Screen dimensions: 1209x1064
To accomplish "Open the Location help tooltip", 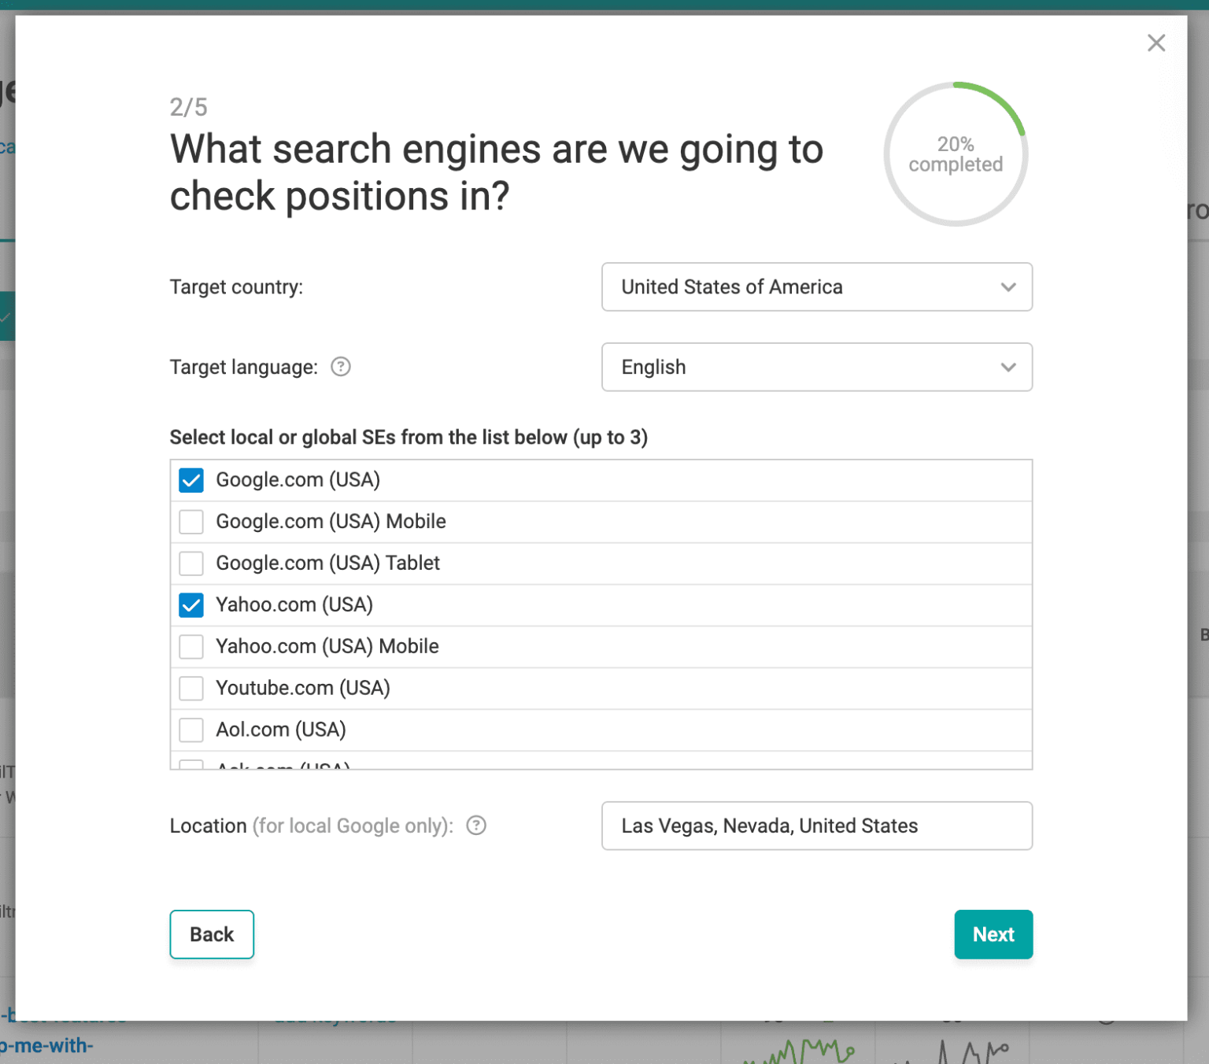I will pyautogui.click(x=476, y=826).
